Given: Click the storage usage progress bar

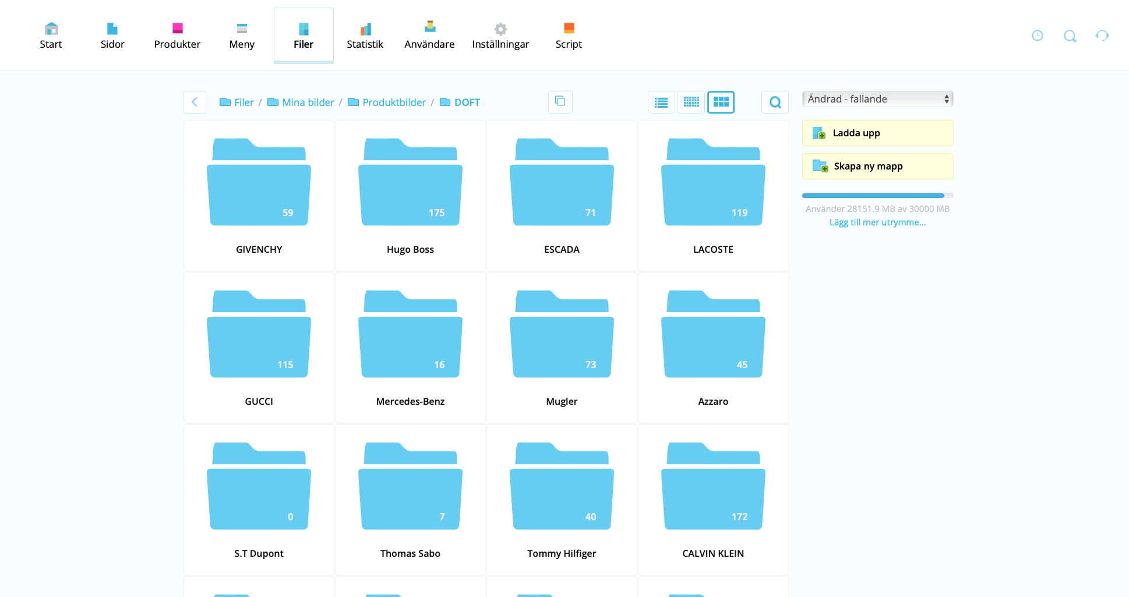Looking at the screenshot, I should [x=878, y=196].
